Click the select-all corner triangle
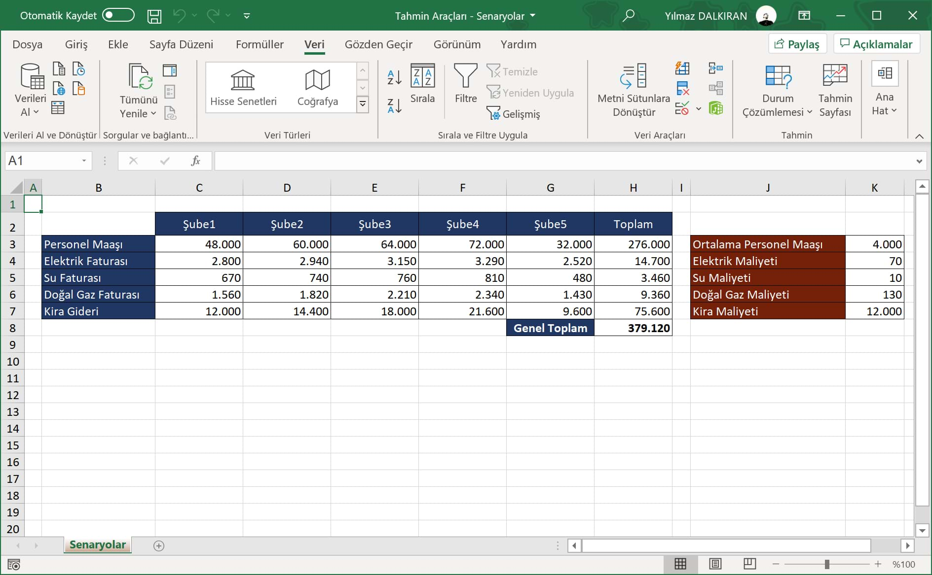This screenshot has width=932, height=575. [x=16, y=187]
